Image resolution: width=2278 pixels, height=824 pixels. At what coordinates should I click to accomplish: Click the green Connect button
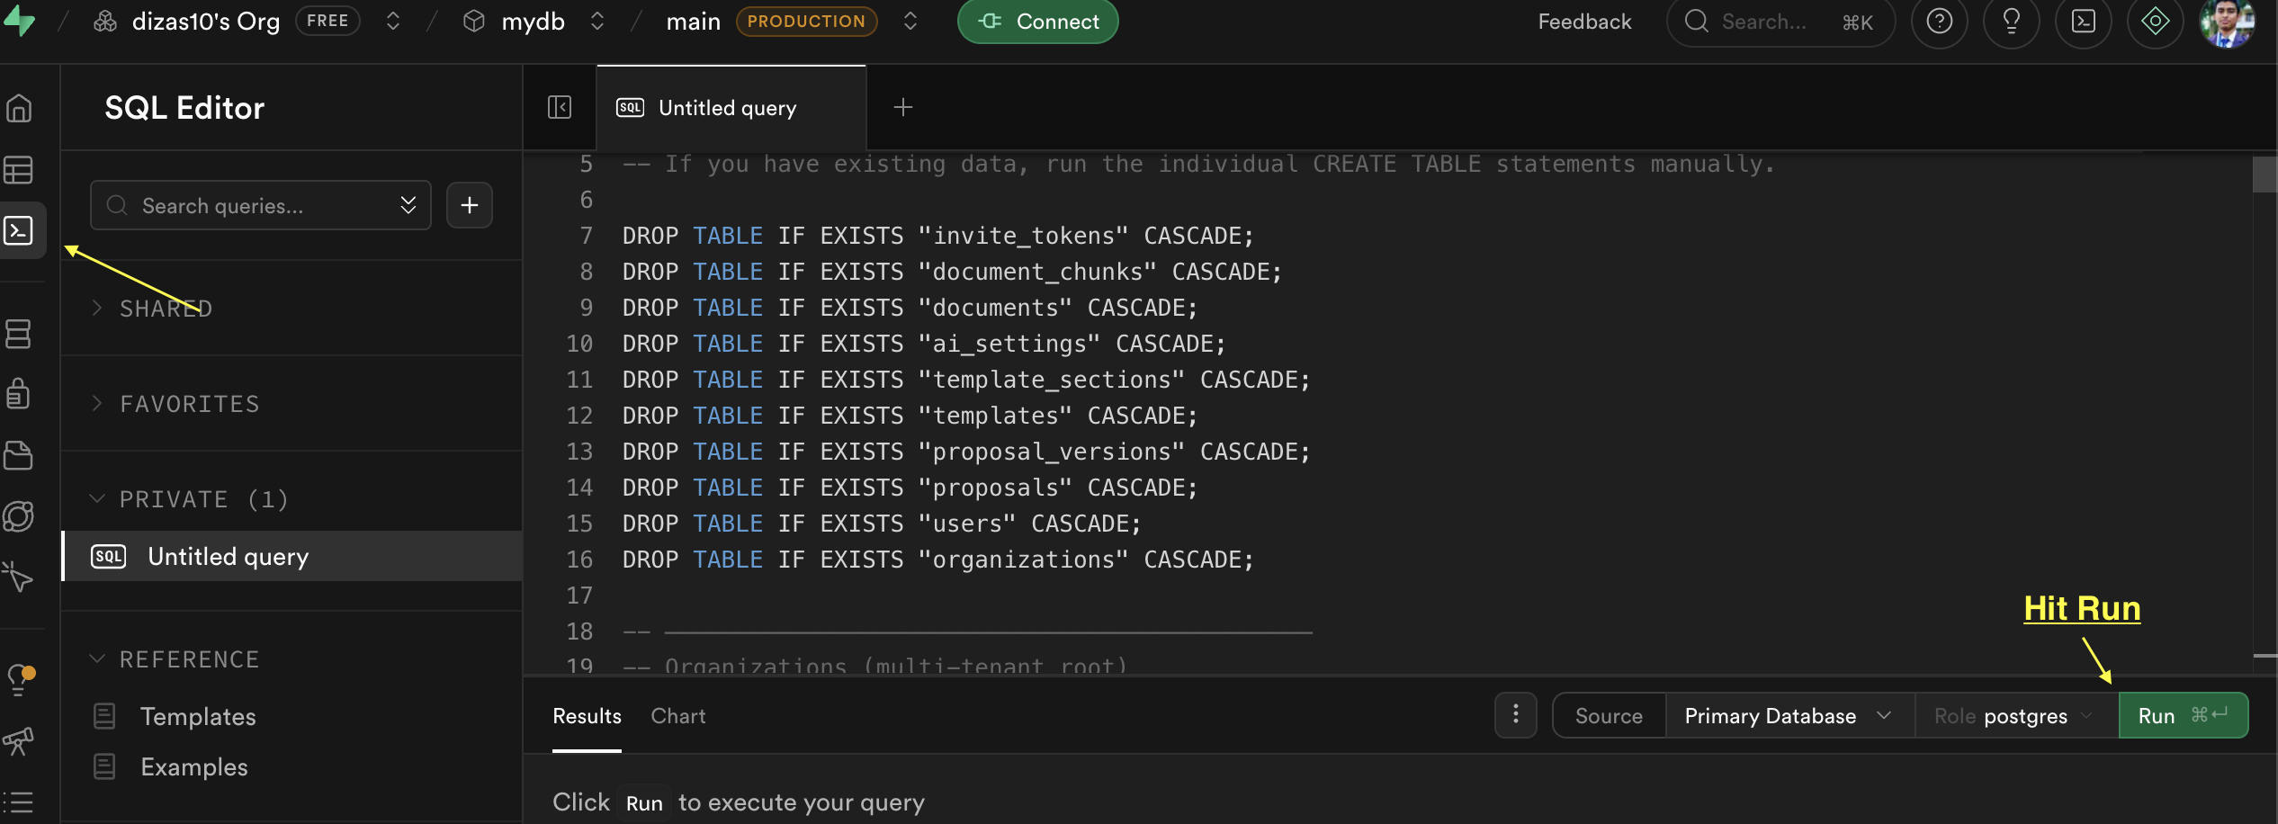[1038, 21]
